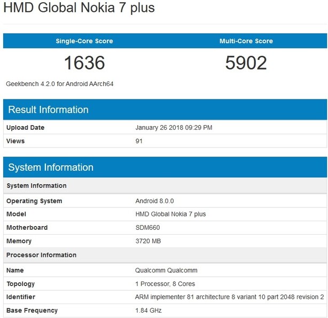328x318 pixels.
Task: Click the Result Information section header
Action: (x=48, y=110)
